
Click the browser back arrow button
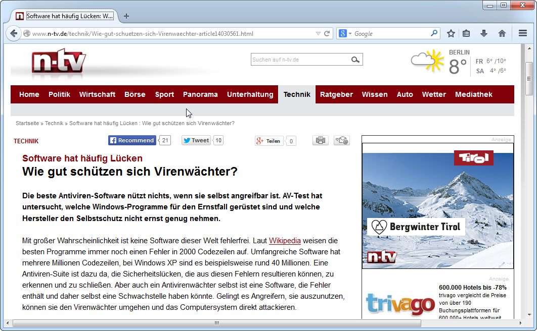14,33
